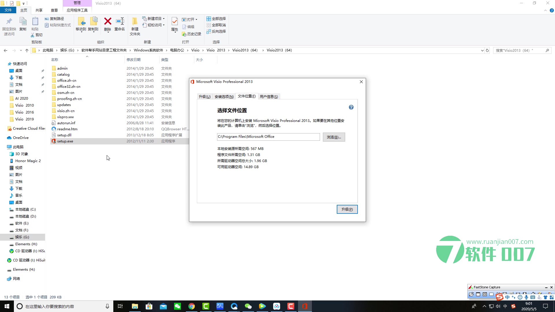Click History record item in ribbon
This screenshot has height=312, width=555.
click(191, 34)
